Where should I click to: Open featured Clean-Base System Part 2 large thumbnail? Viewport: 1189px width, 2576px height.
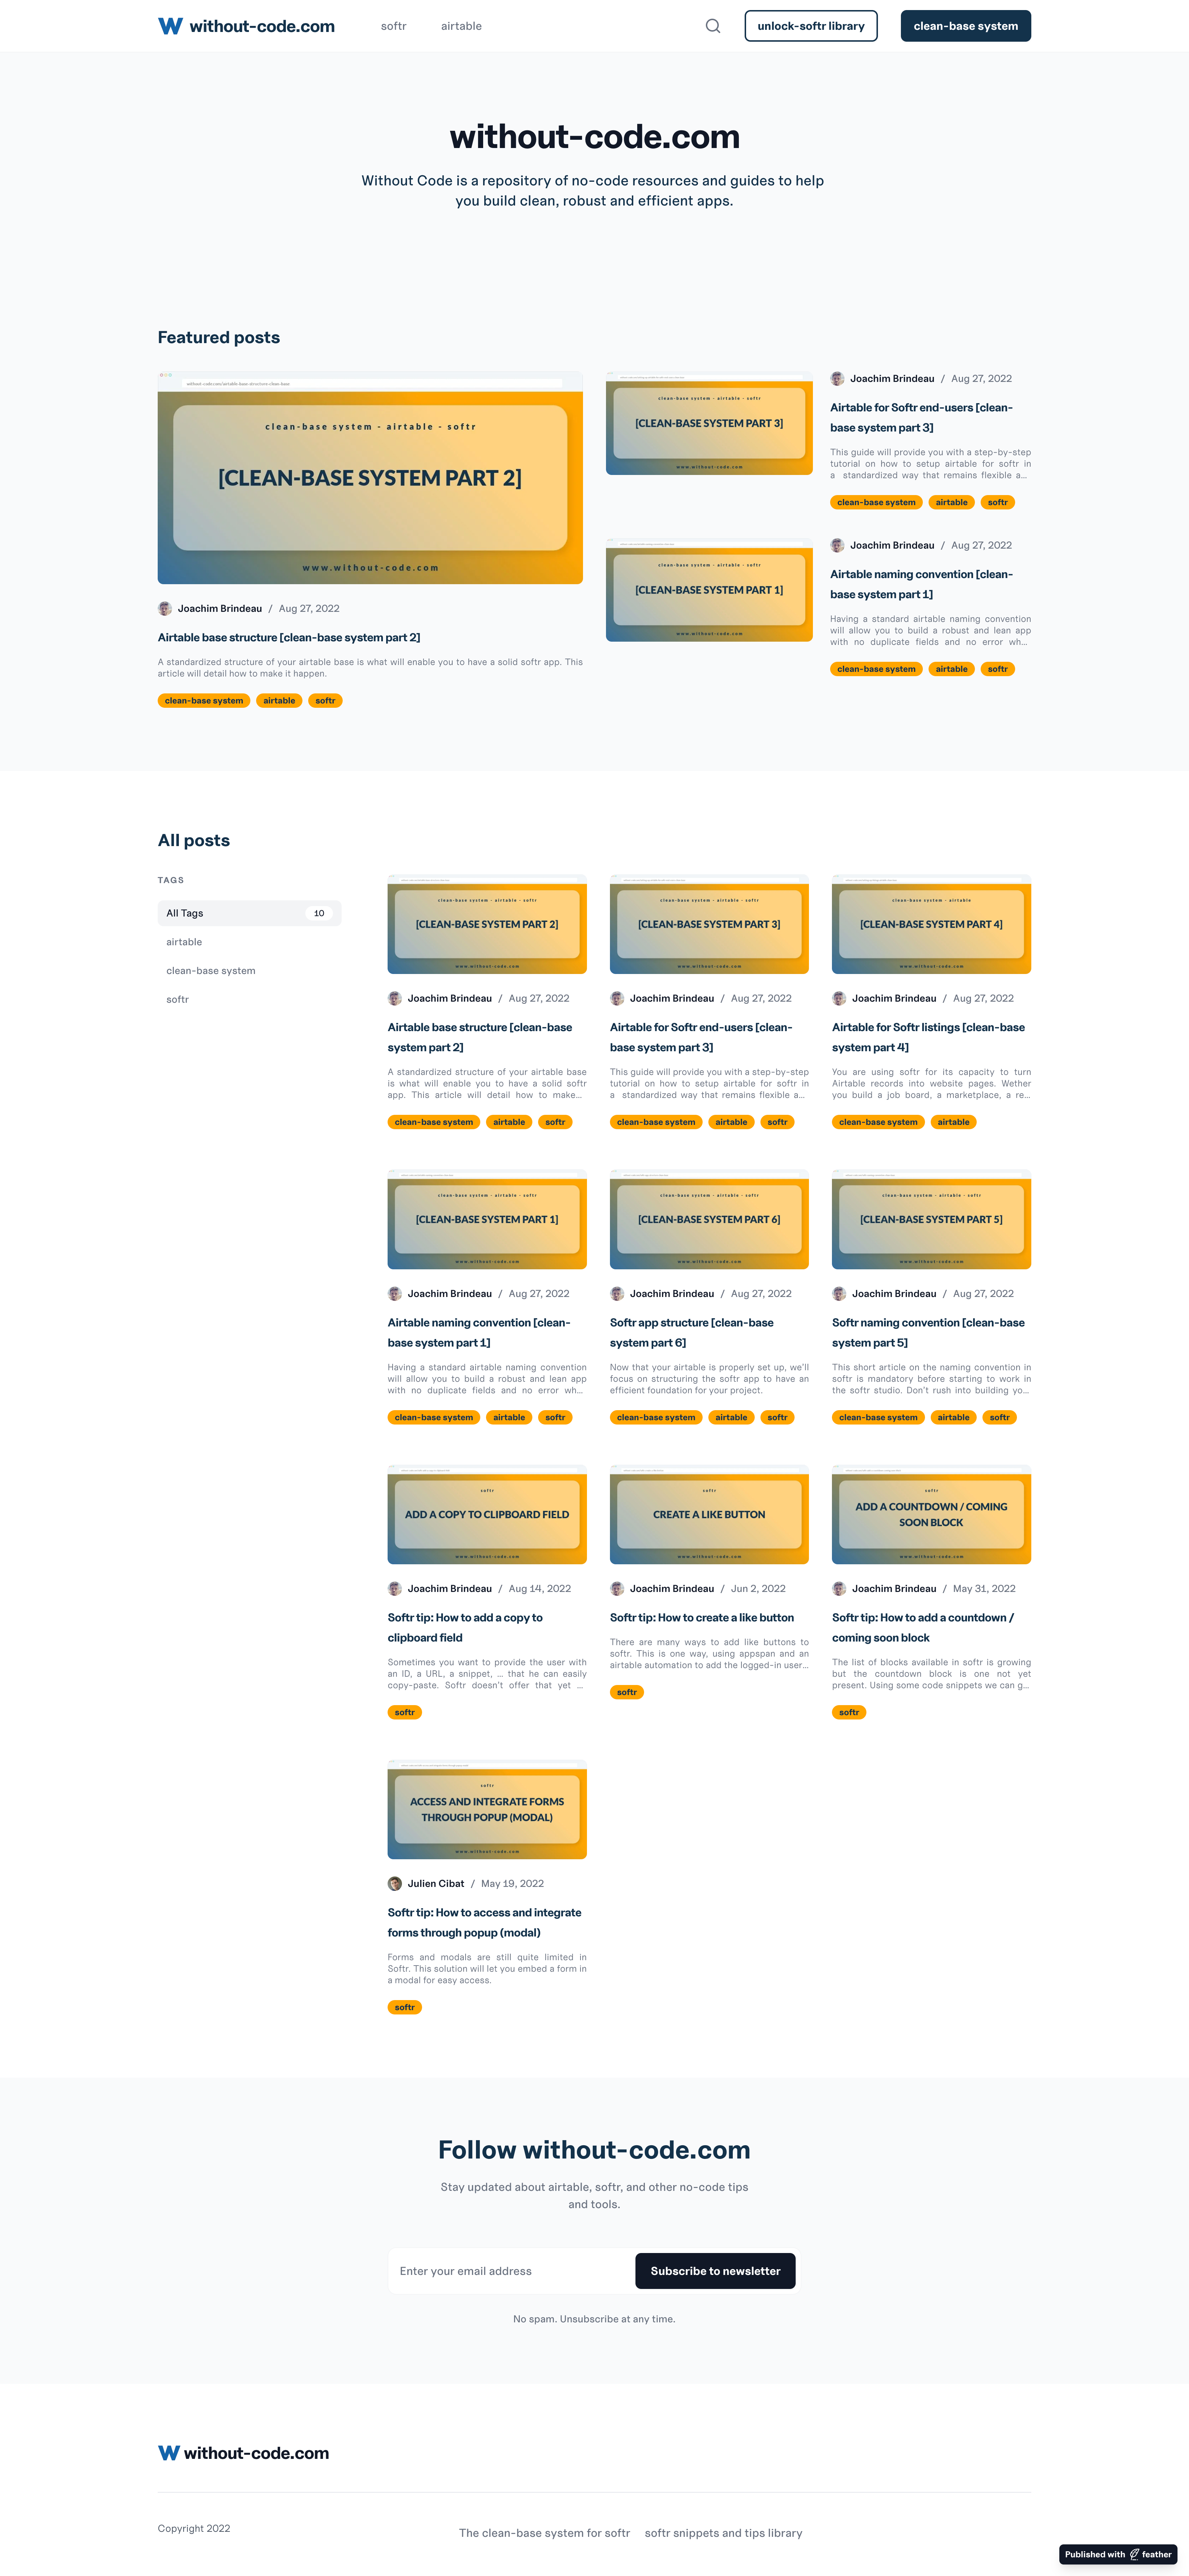[x=370, y=478]
